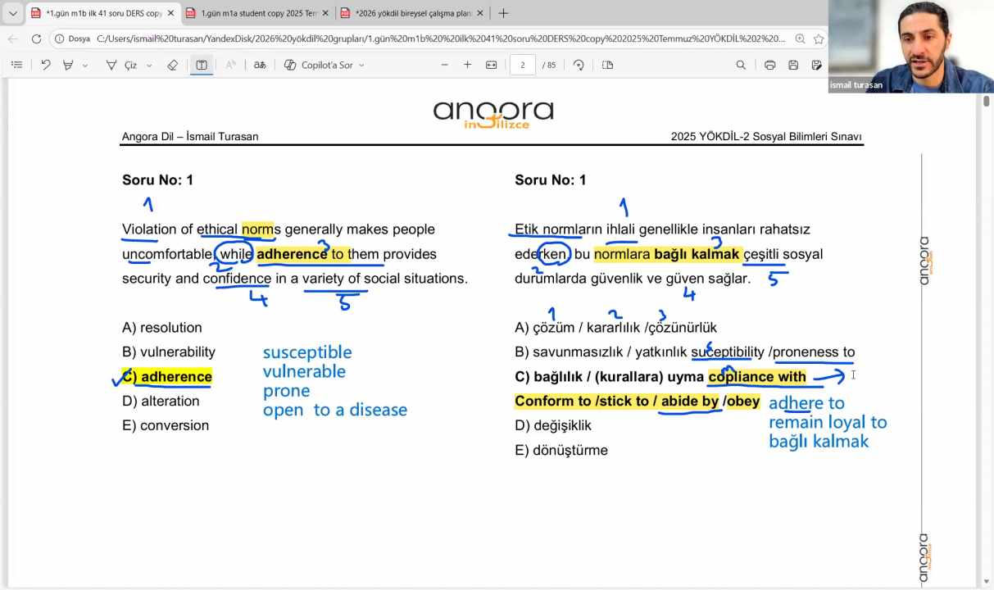Select the Eraser tool

[x=172, y=65]
